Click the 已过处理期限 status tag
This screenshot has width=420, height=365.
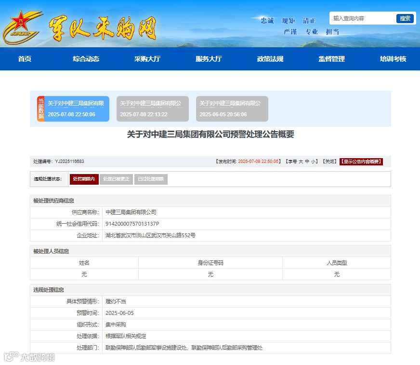pos(151,179)
